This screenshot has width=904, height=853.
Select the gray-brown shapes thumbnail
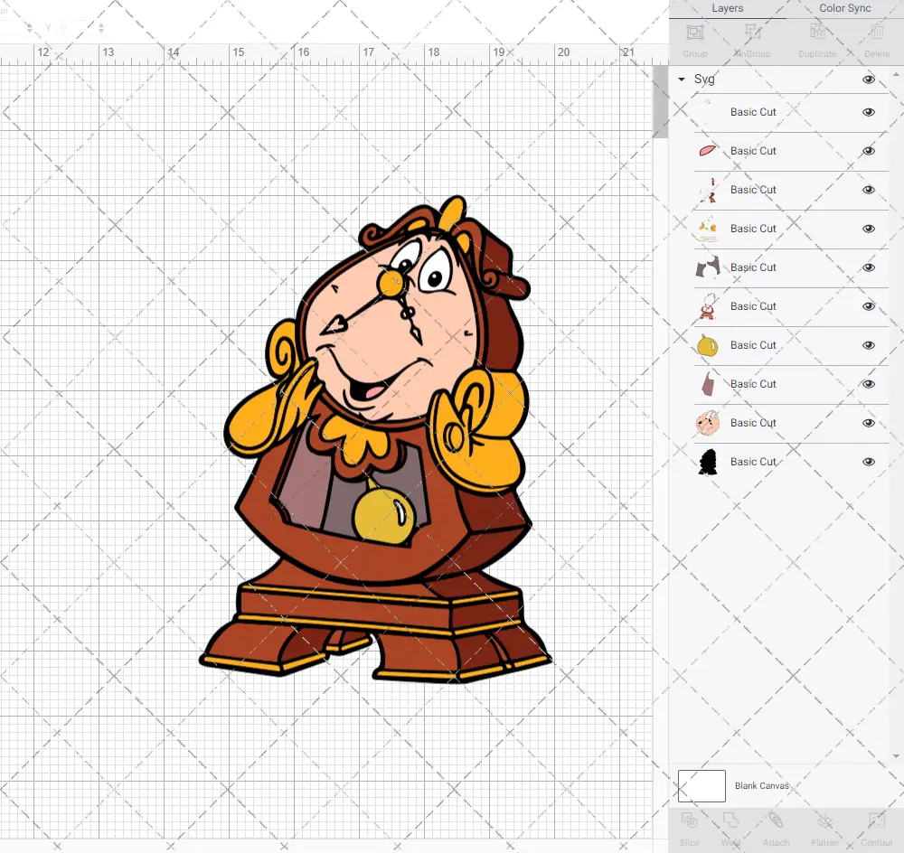pyautogui.click(x=708, y=267)
